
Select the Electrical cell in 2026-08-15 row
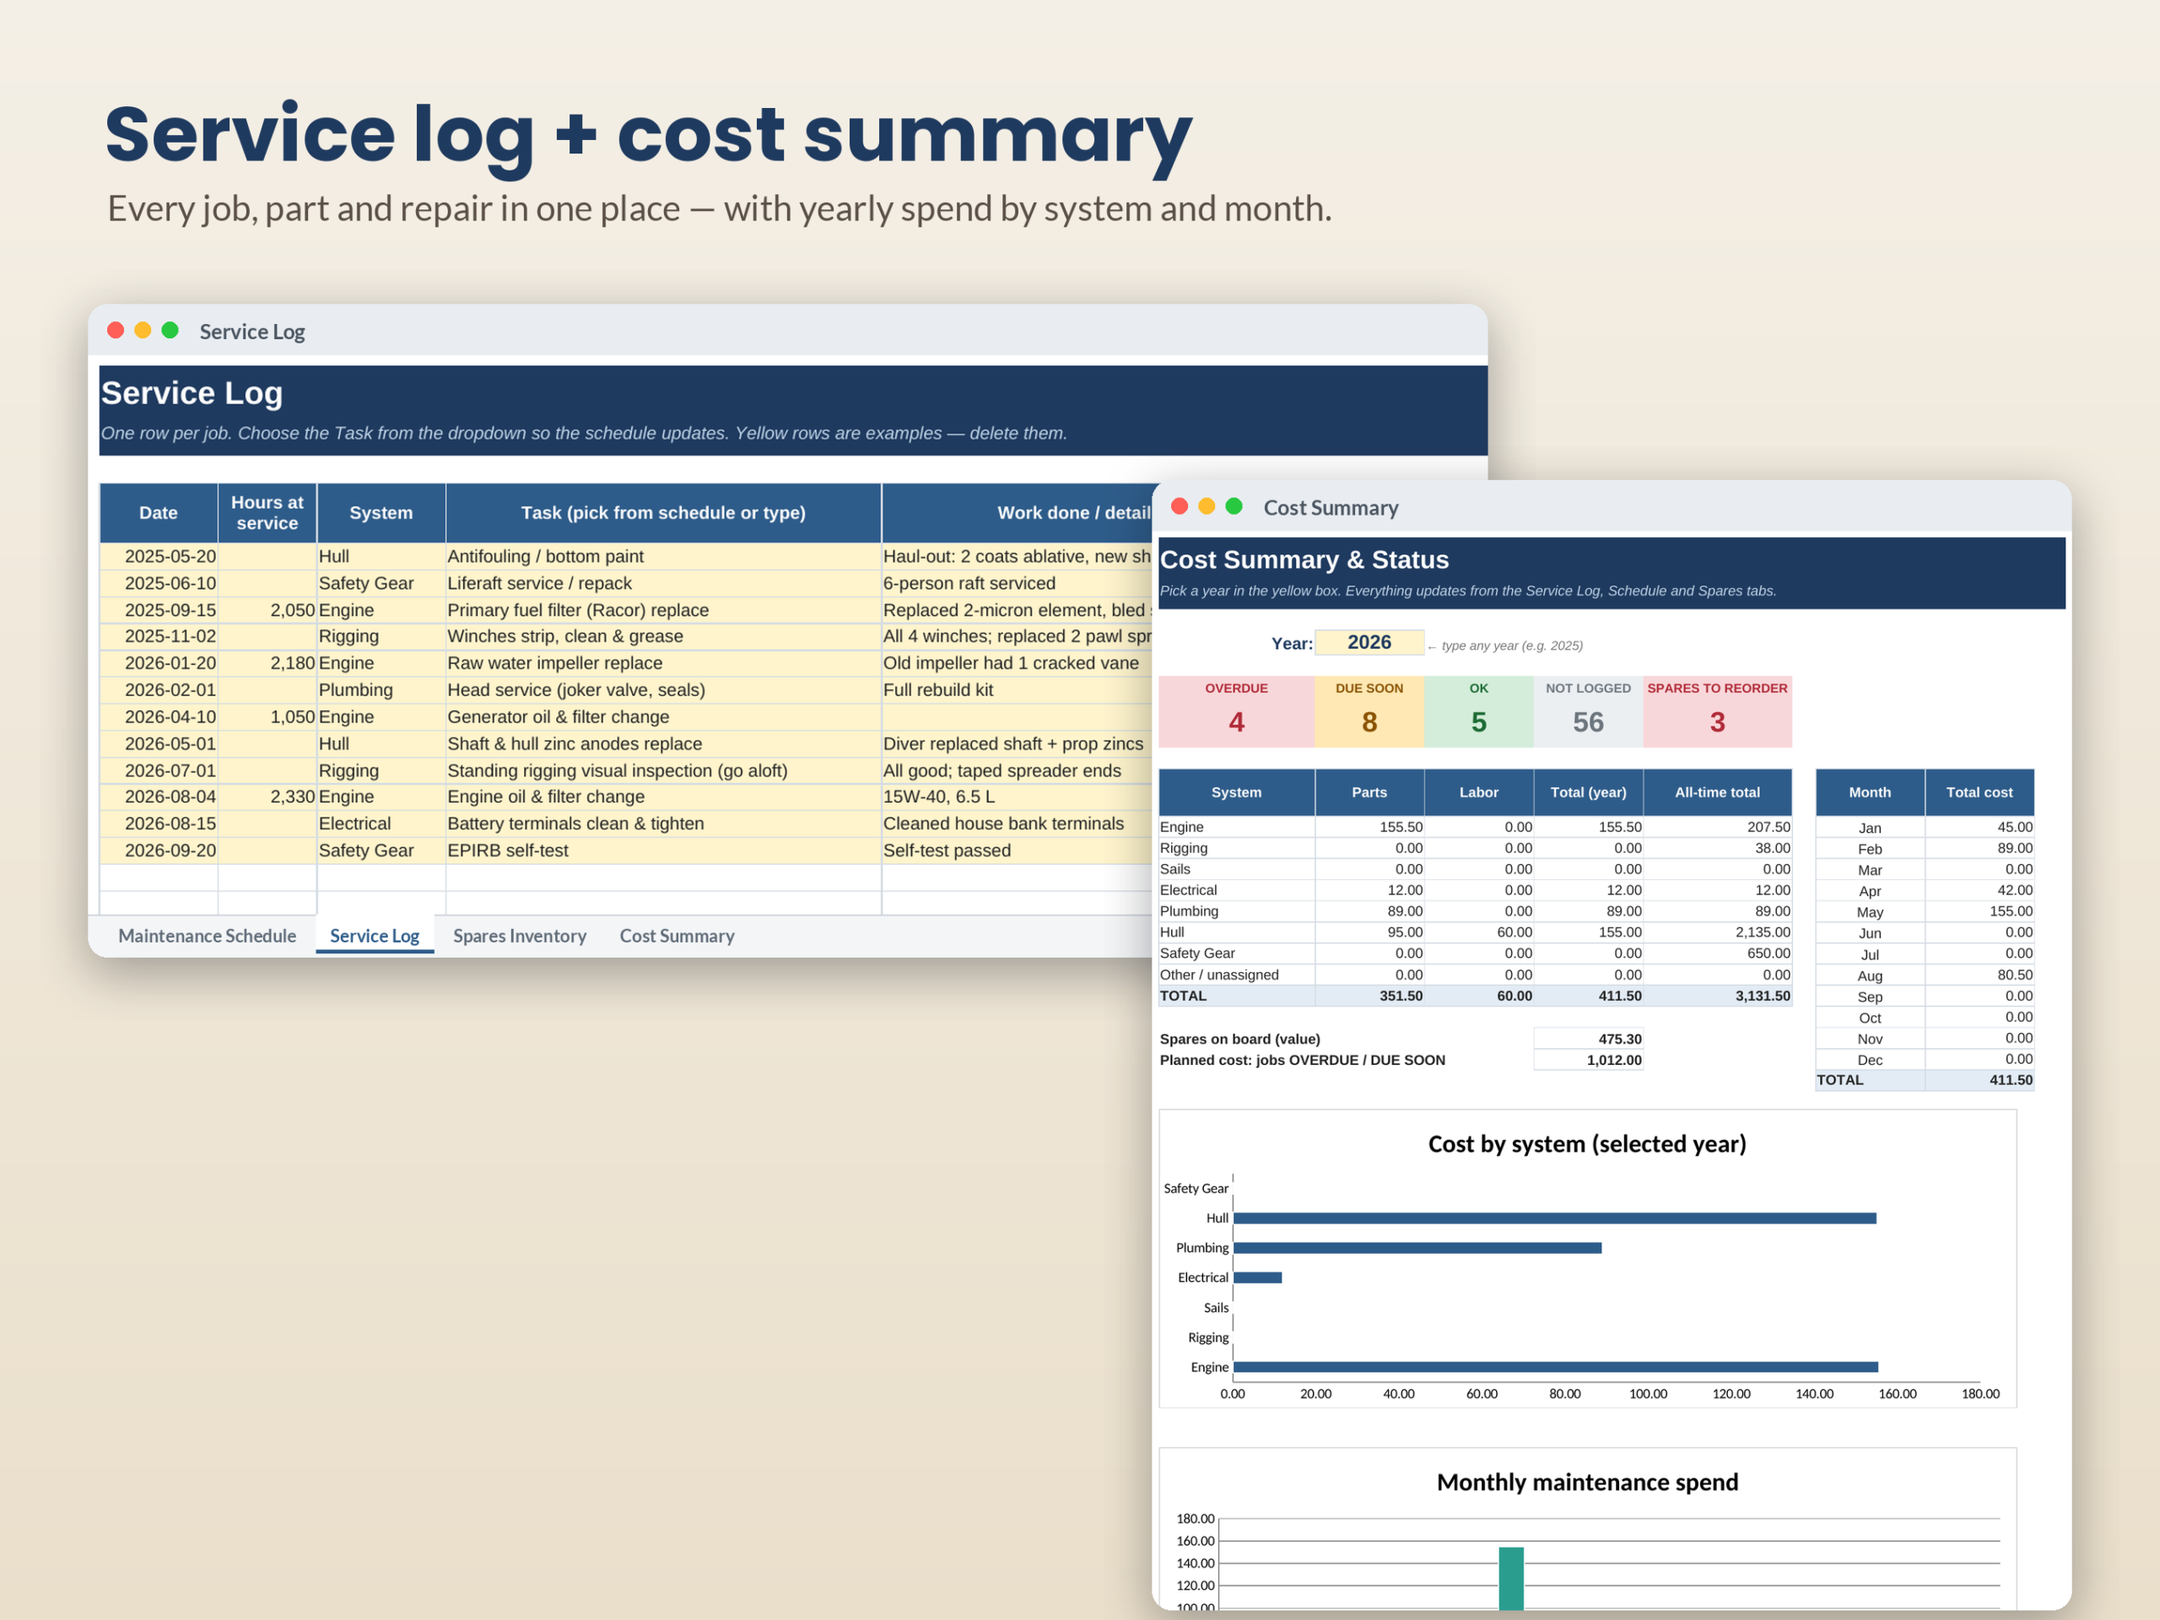click(381, 824)
